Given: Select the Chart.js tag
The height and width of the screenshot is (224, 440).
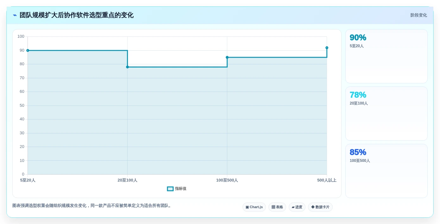Looking at the screenshot, I should click(x=254, y=207).
